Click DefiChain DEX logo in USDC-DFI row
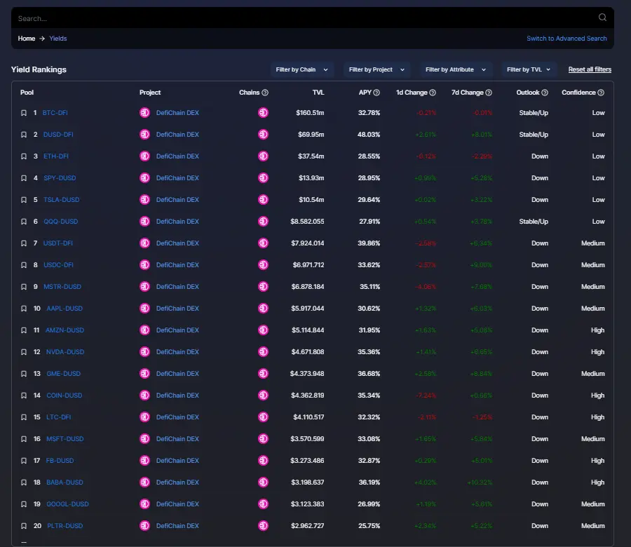The width and height of the screenshot is (631, 547). pos(145,265)
